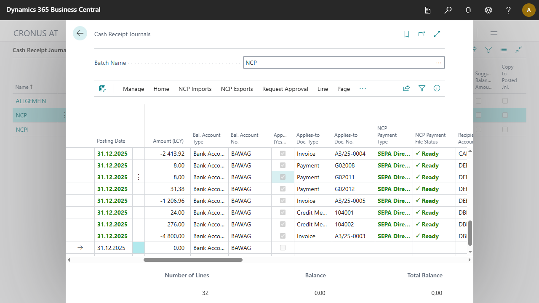Open Amount (LCY) column header menu
Screen dimensions: 539x303
click(168, 141)
